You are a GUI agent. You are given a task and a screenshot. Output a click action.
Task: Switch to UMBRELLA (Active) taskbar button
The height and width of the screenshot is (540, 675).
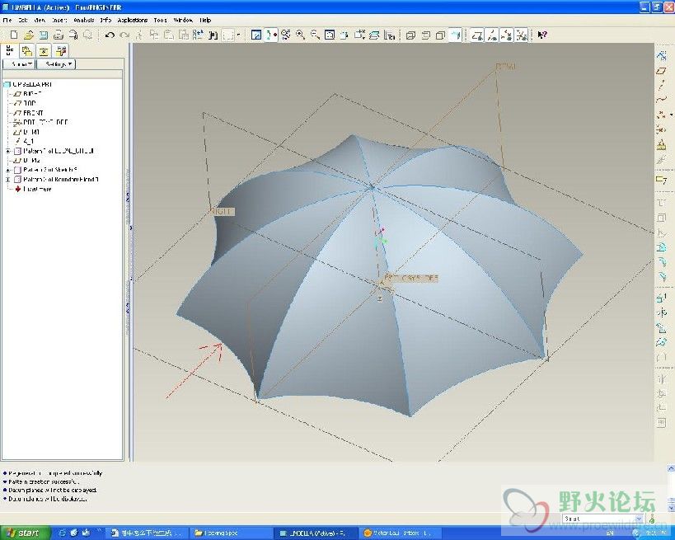[x=315, y=533]
